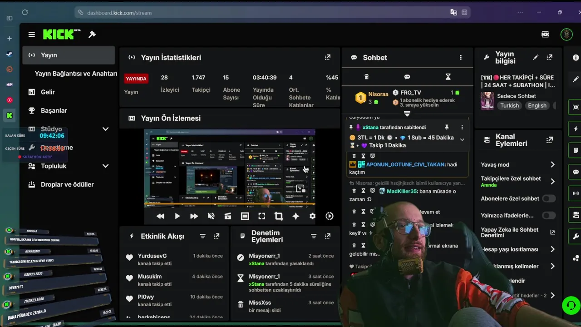Image resolution: width=581 pixels, height=327 pixels.
Task: Expand the Stüdyo sidebar section
Action: (105, 129)
